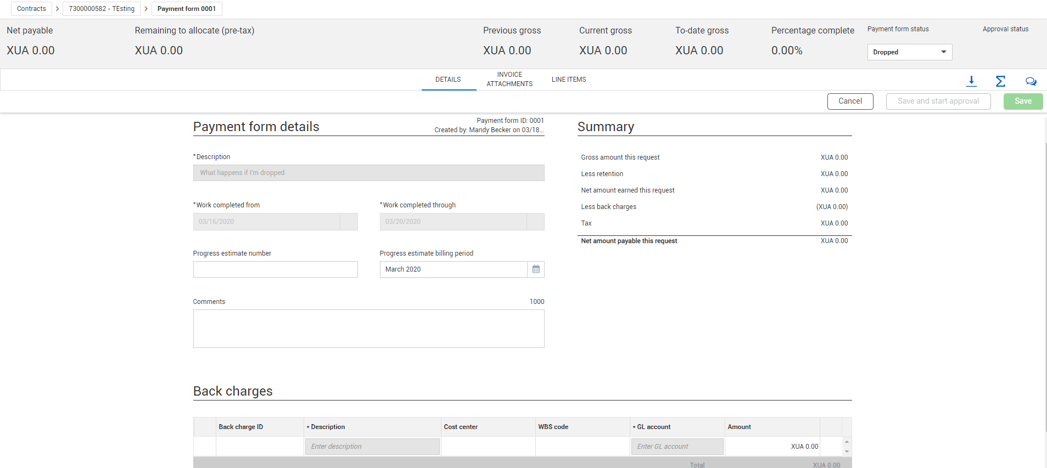
Task: Click the download icon in the toolbar
Action: pyautogui.click(x=971, y=81)
